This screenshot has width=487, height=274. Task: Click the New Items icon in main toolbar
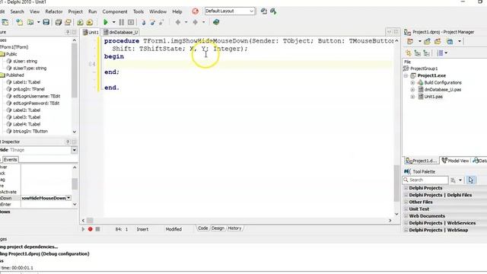(19, 22)
